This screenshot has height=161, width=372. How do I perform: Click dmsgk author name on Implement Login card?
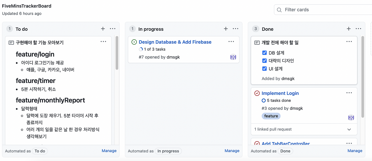point(296,108)
